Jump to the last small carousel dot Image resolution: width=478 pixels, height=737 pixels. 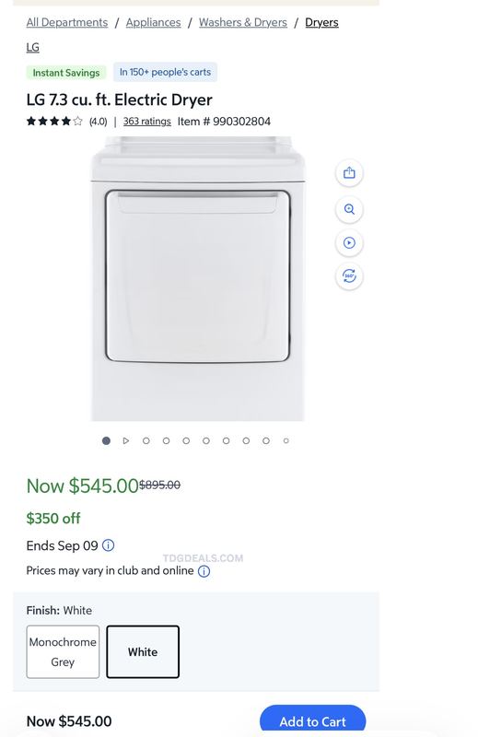click(286, 441)
